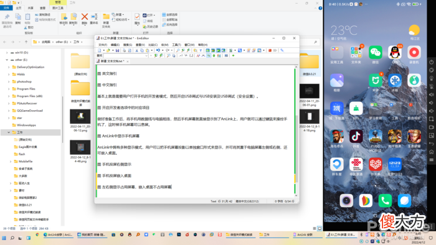This screenshot has width=436, height=245.
Task: Click AnLink volume up icon
Action: (431, 95)
